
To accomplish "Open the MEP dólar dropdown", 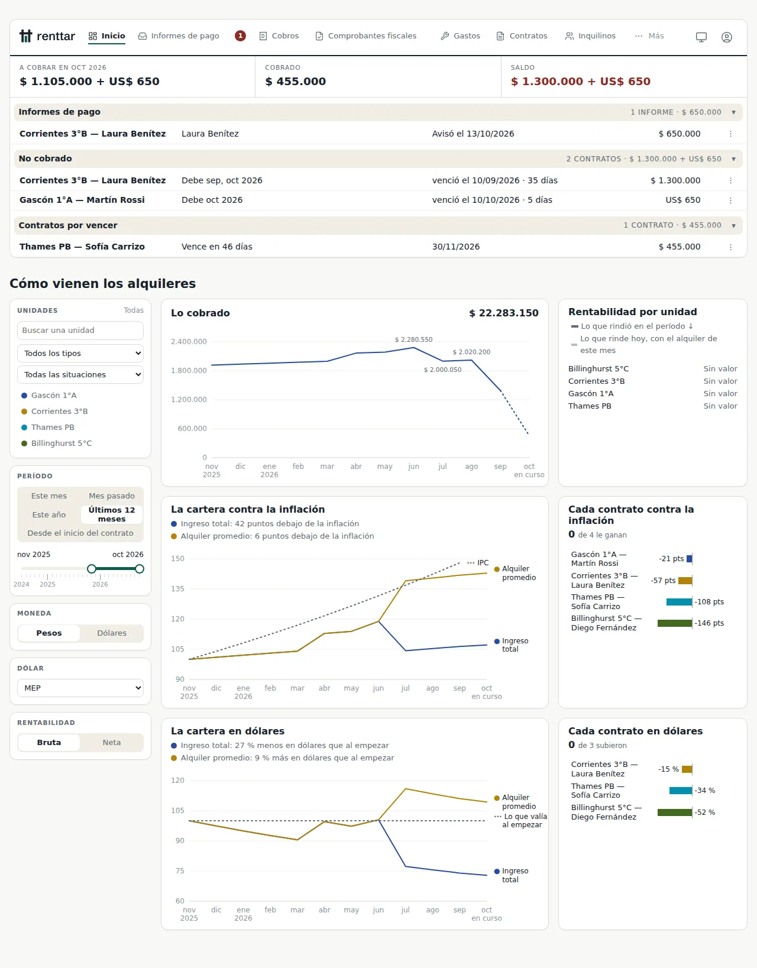I will pyautogui.click(x=80, y=688).
